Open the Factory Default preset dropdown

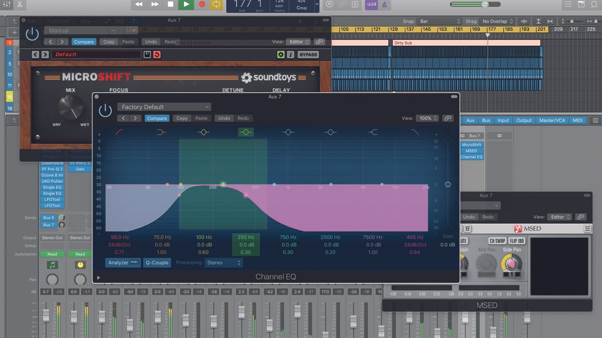(x=164, y=107)
